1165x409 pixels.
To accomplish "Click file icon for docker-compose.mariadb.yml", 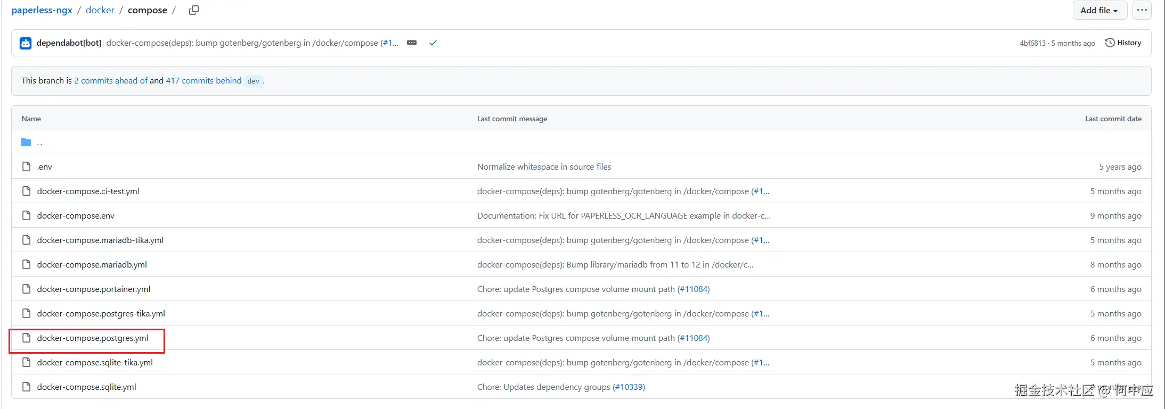I will point(26,264).
